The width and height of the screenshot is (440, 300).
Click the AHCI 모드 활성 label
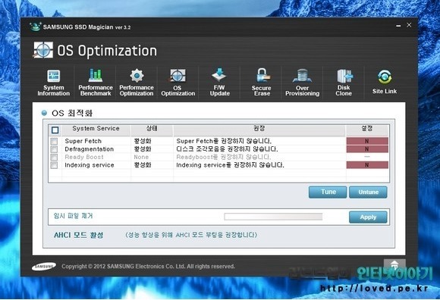pos(79,235)
